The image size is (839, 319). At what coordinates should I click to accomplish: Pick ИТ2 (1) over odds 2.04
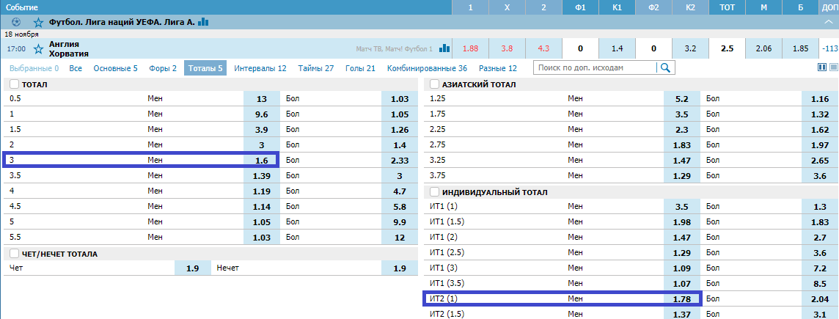[820, 298]
